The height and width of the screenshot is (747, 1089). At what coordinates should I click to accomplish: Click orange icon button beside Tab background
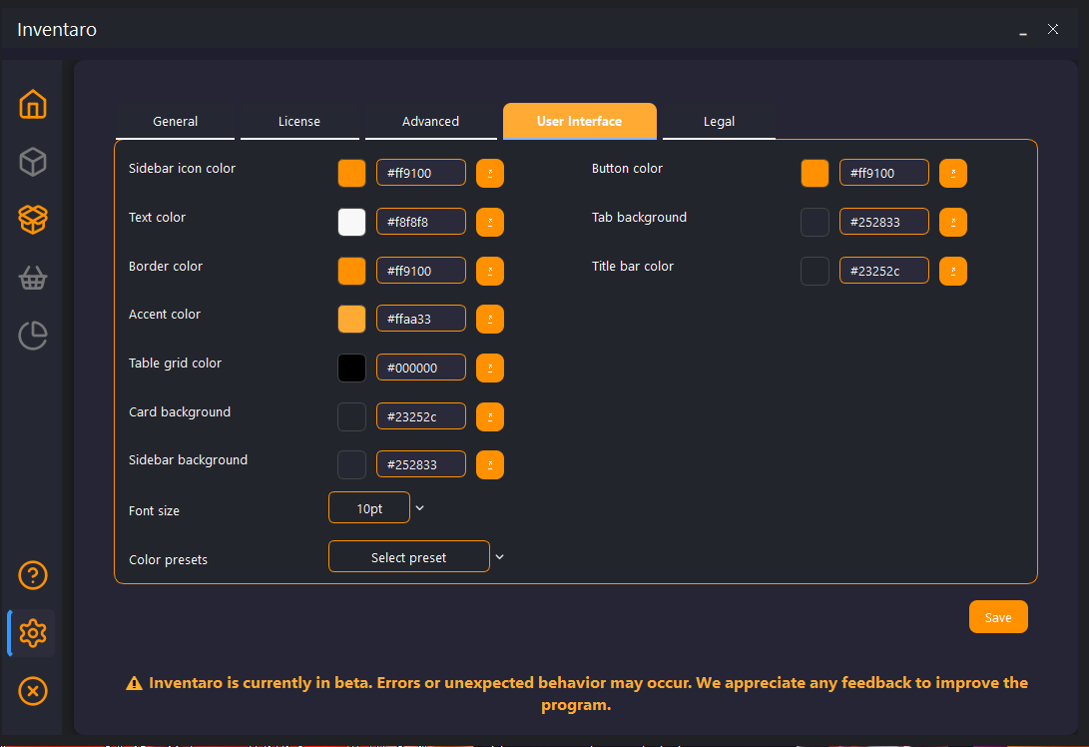pyautogui.click(x=953, y=222)
